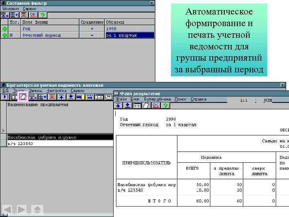Click ИТОГО total value 60.00
Viewport: 289px width, 217px height.
point(202,201)
